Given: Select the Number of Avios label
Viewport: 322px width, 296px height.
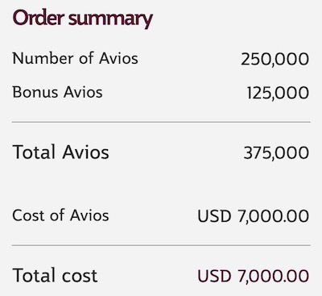Looking at the screenshot, I should click(x=76, y=58).
